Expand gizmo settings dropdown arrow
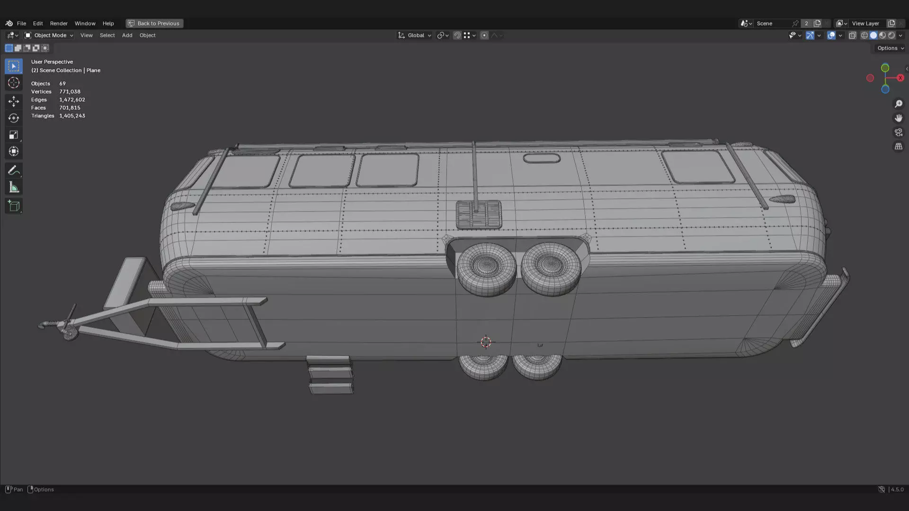 point(819,35)
